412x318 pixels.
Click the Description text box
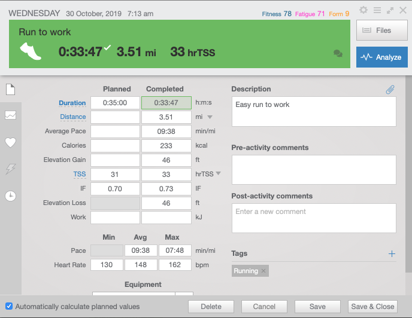pos(314,112)
